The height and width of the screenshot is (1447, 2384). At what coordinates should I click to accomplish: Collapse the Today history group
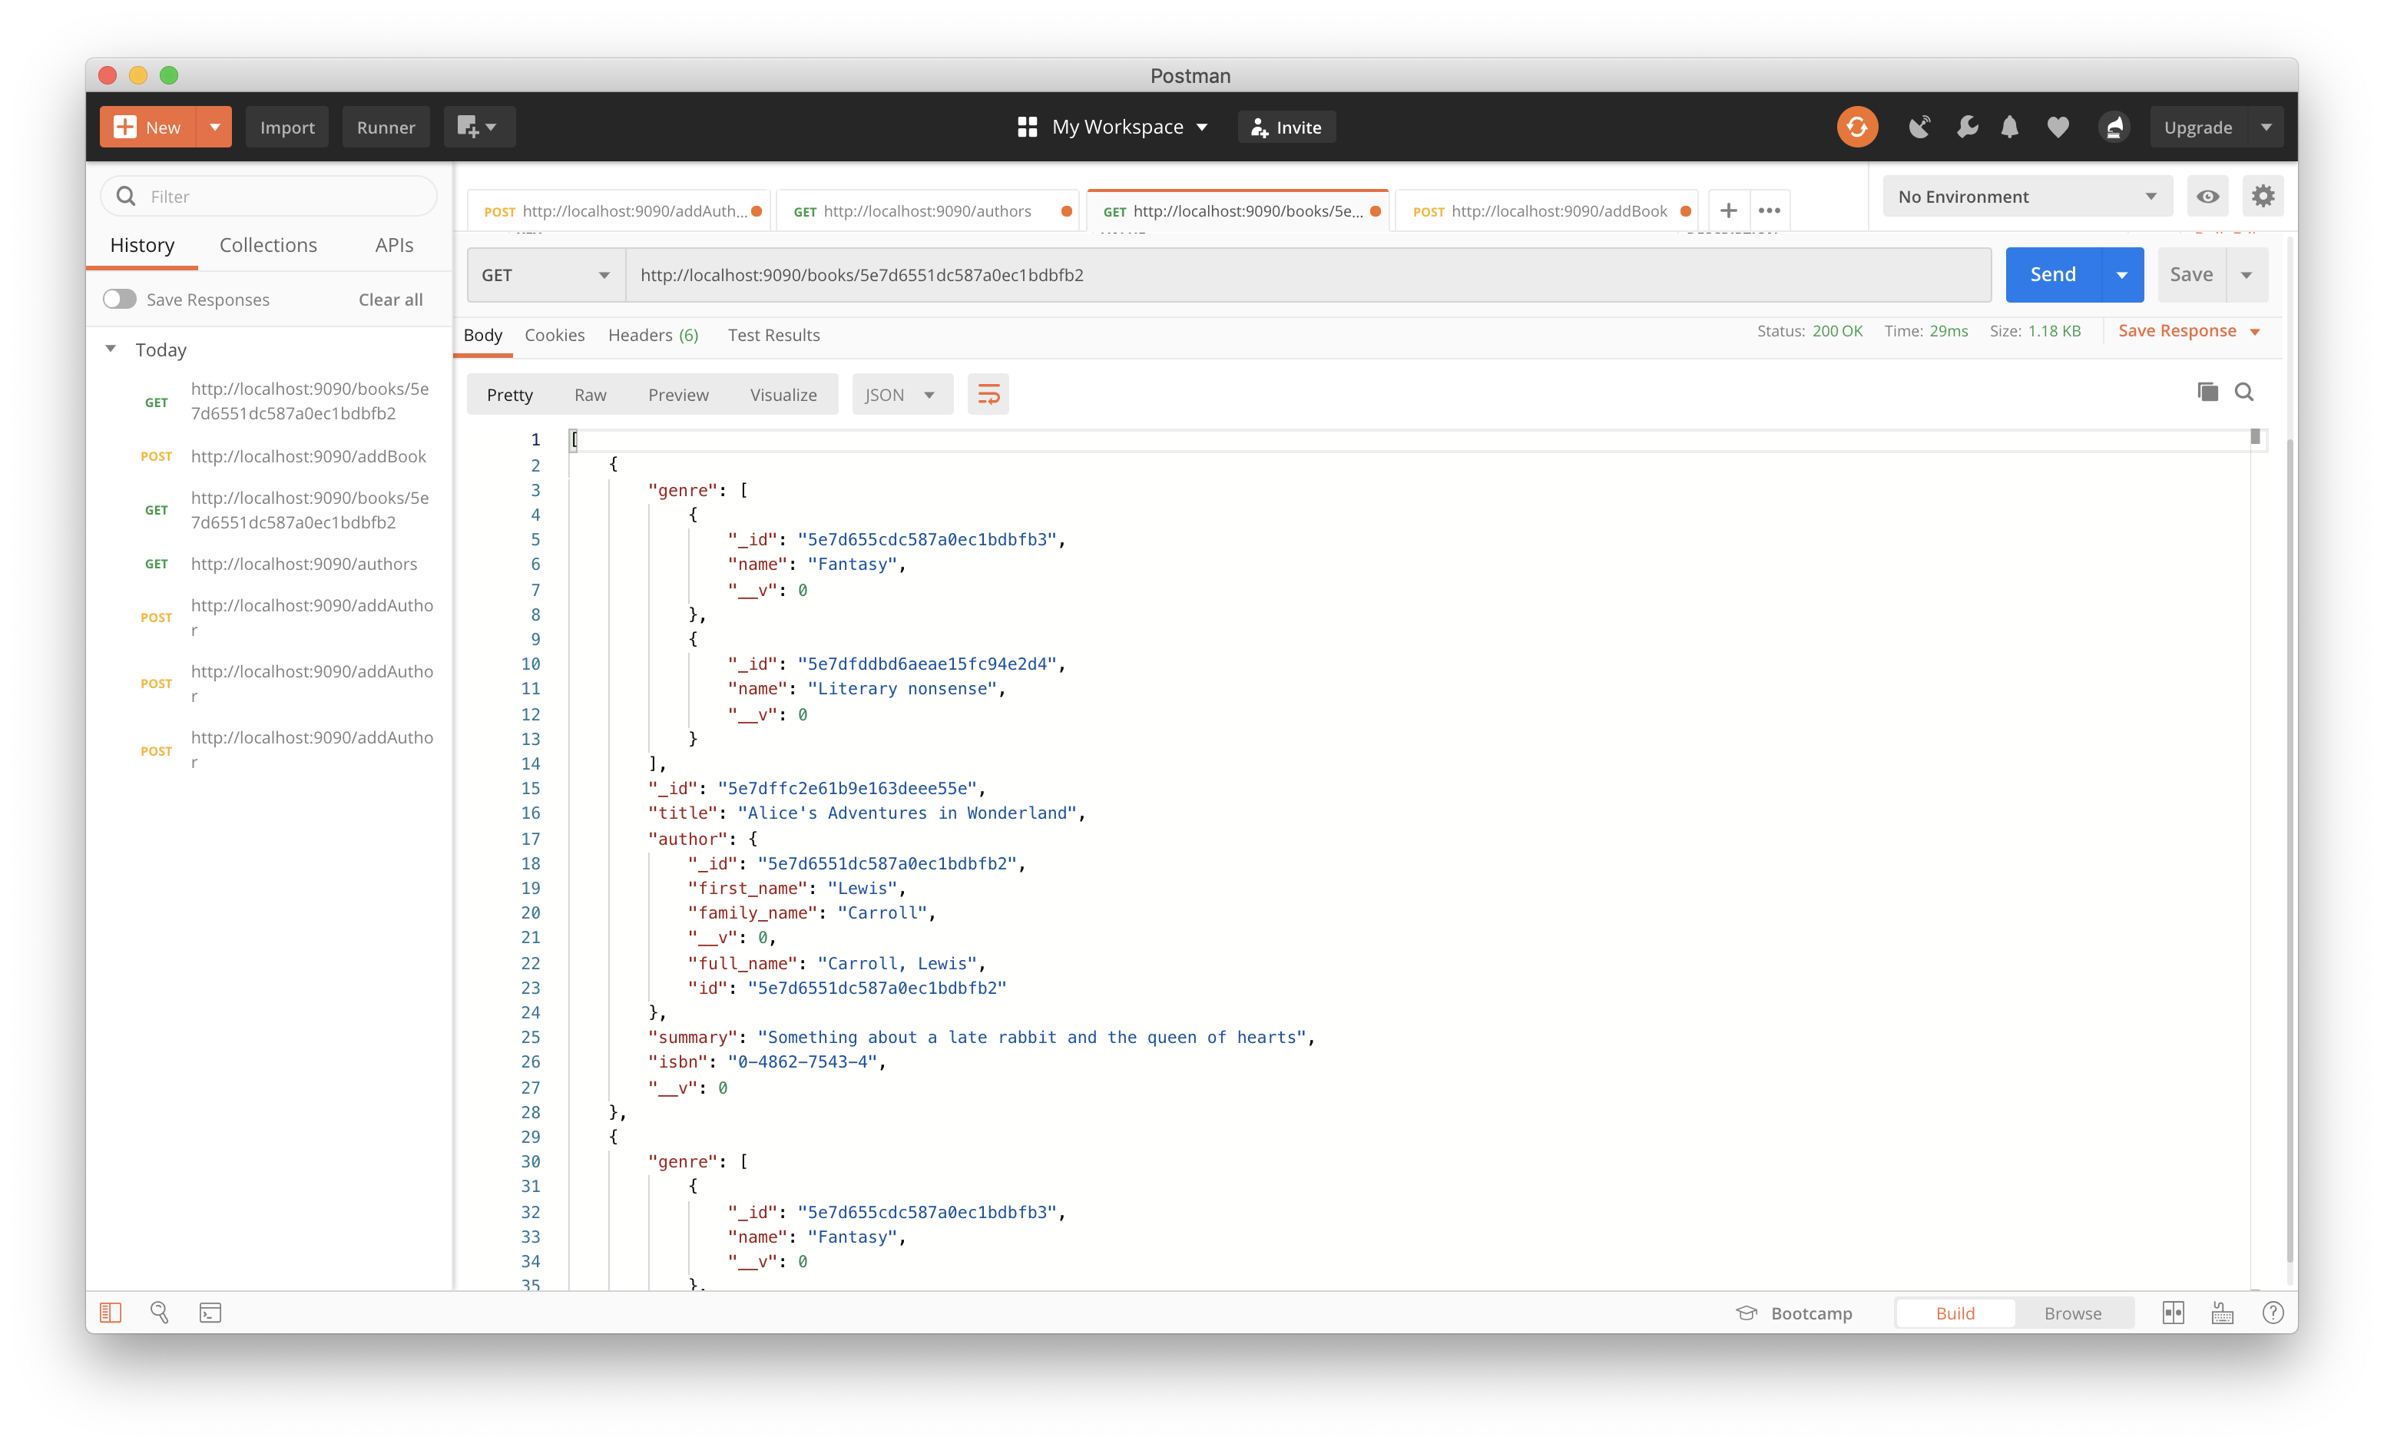[111, 349]
